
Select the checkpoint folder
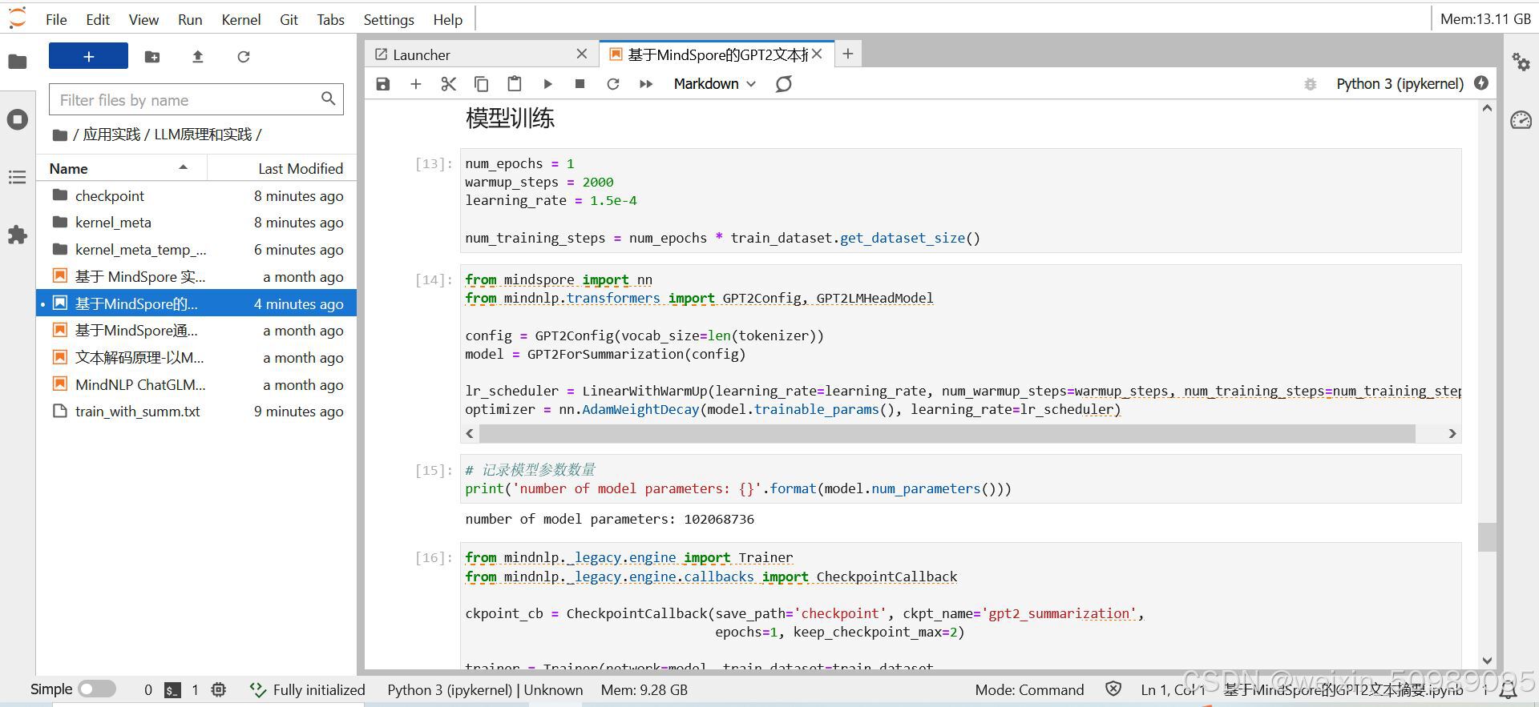click(x=196, y=195)
